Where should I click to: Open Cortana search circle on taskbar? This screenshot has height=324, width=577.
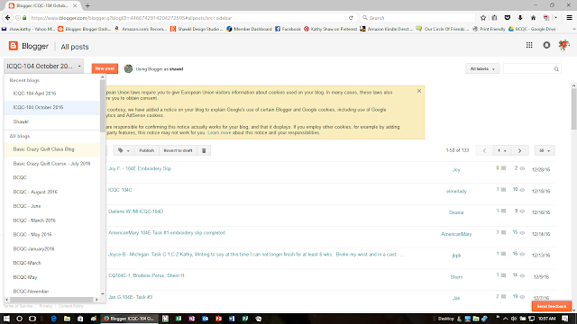click(19, 319)
